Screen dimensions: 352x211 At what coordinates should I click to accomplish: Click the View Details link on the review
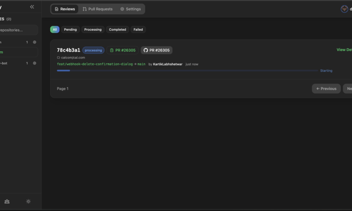click(344, 50)
